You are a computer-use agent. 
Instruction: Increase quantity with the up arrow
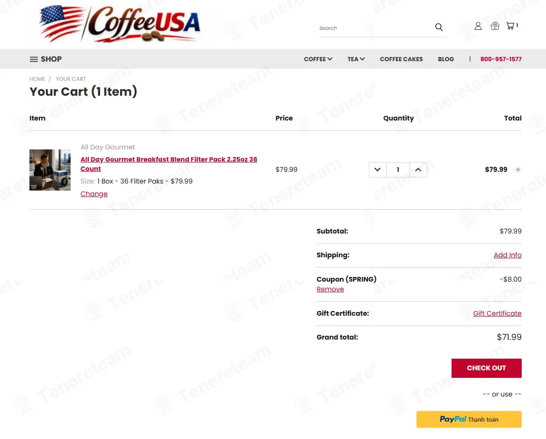tap(418, 170)
